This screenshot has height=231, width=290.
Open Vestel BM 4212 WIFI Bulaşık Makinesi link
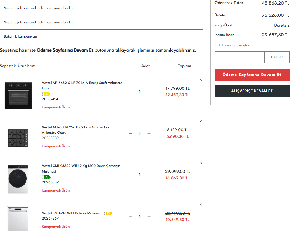coord(71,213)
